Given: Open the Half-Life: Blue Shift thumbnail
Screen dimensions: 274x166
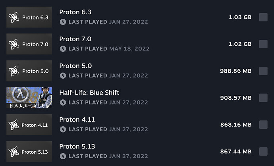Looking at the screenshot, I should point(29,98).
